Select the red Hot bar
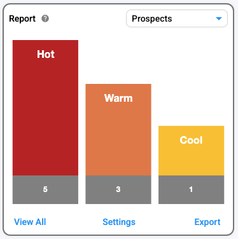Viewport: 238px width, 239px height. click(x=45, y=107)
